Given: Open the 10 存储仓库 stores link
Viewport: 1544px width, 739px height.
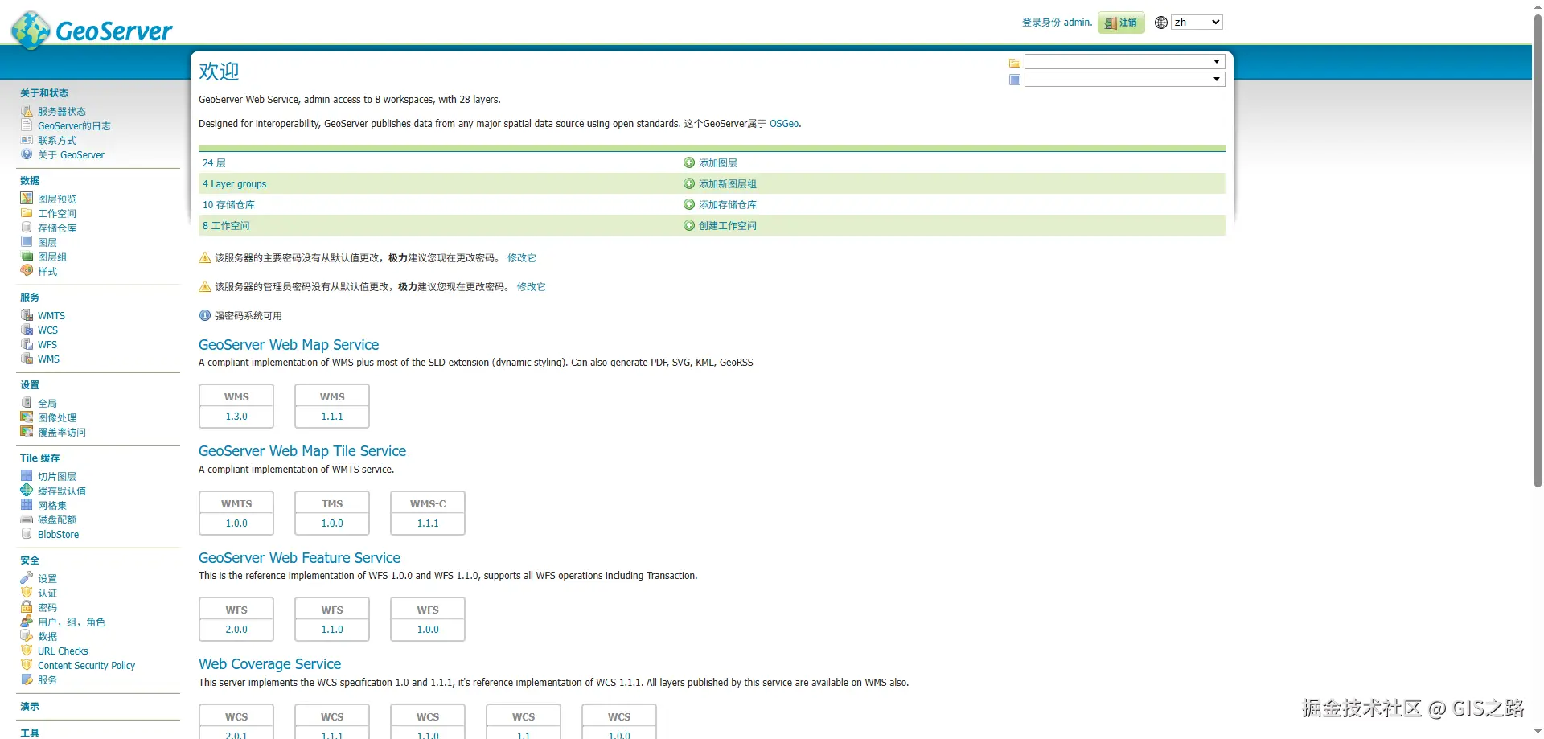Looking at the screenshot, I should point(228,205).
